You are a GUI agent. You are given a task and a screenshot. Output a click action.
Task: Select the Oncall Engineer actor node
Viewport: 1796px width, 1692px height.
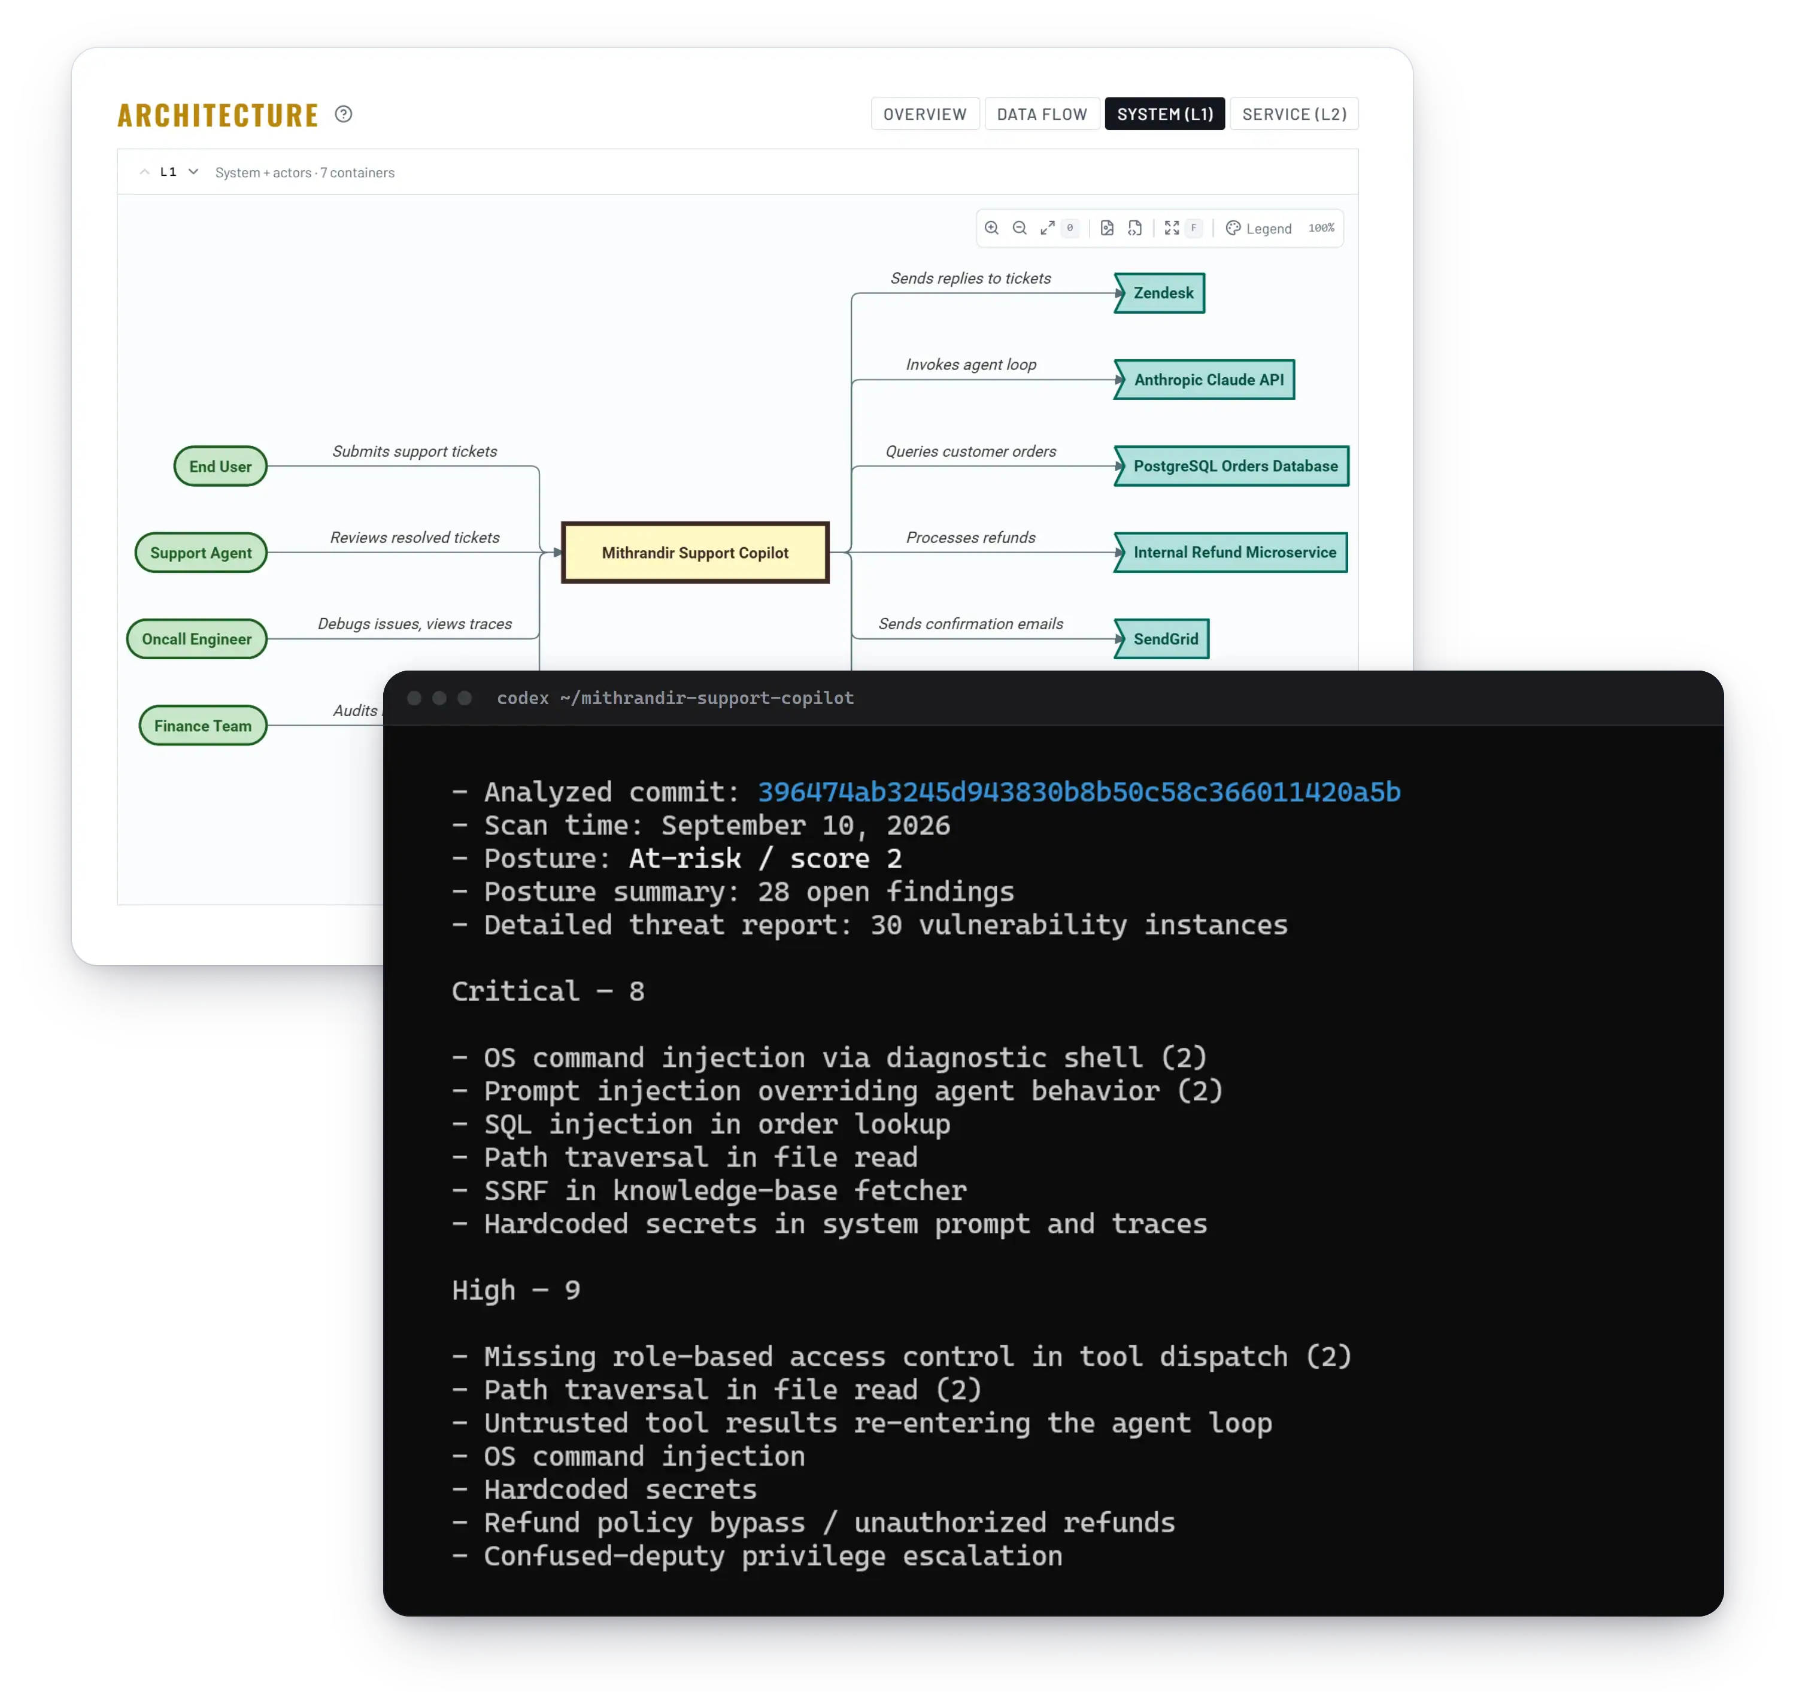coord(196,639)
